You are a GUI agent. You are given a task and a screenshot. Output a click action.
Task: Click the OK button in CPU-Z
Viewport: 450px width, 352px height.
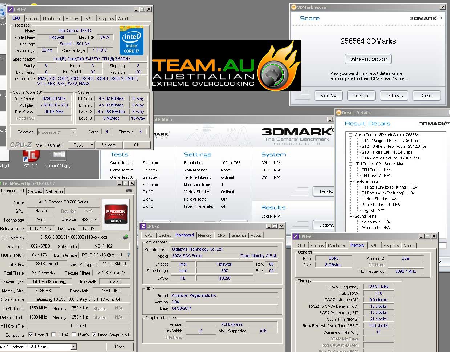[137, 145]
